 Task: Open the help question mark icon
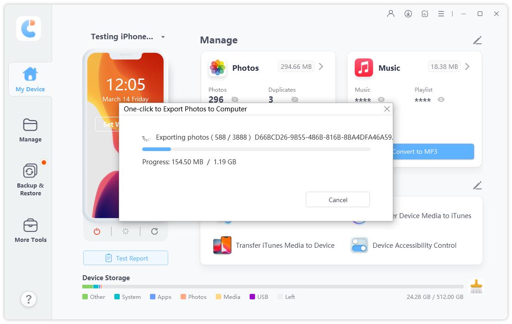tap(28, 299)
